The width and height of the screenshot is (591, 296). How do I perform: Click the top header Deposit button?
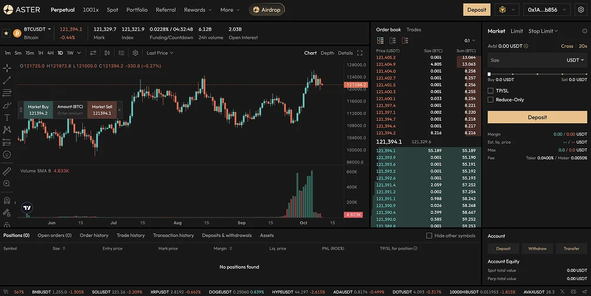[477, 10]
